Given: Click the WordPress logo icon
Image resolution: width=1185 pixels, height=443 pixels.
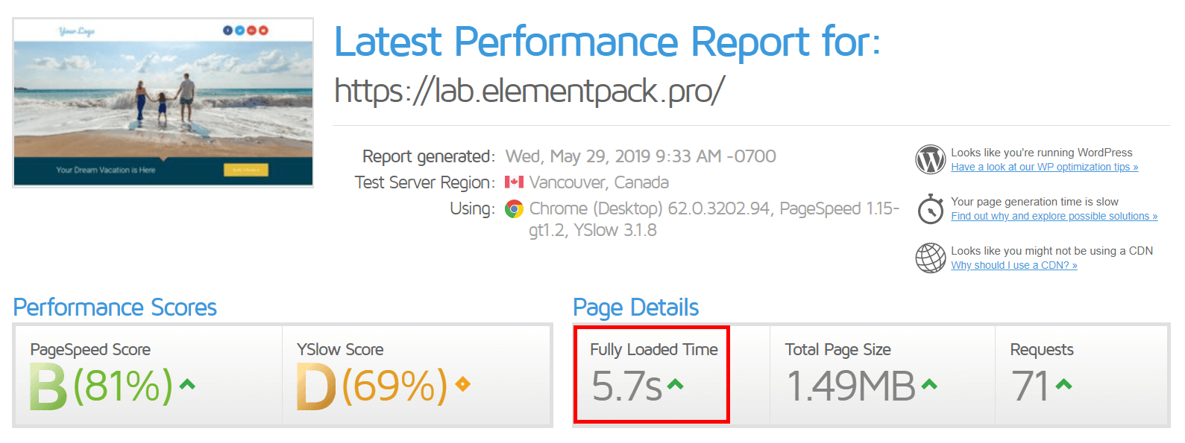Looking at the screenshot, I should point(930,159).
